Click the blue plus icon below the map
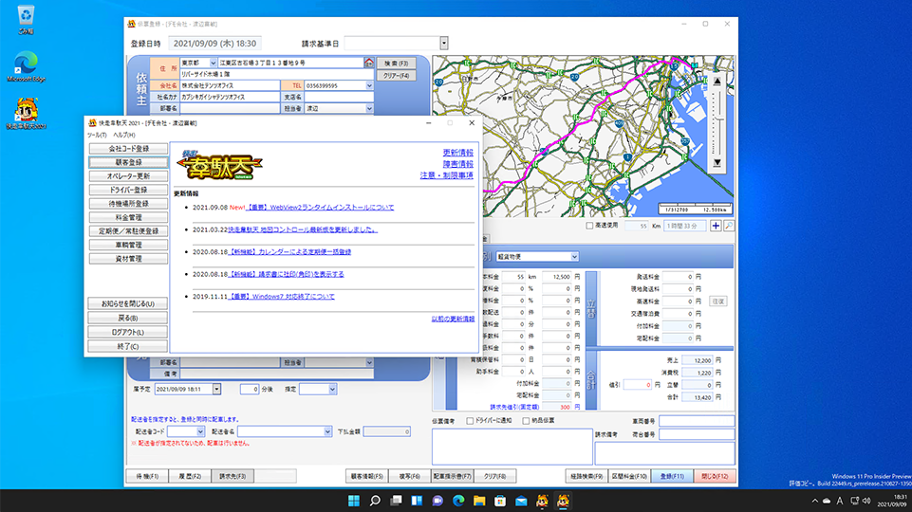 (716, 227)
